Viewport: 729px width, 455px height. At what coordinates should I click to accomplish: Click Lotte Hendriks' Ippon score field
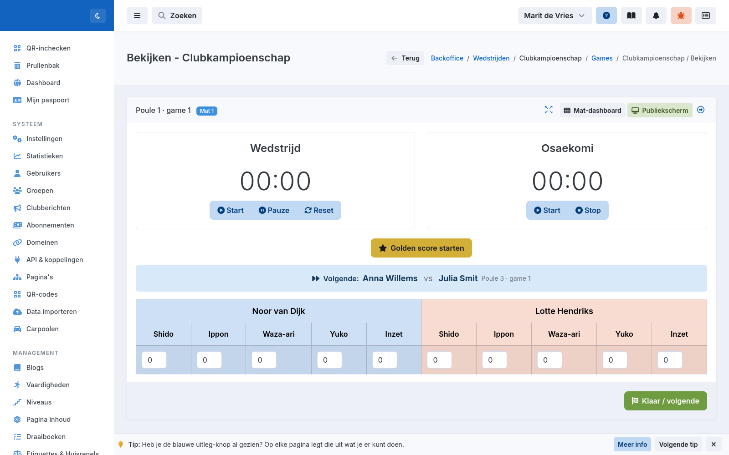[x=494, y=360]
